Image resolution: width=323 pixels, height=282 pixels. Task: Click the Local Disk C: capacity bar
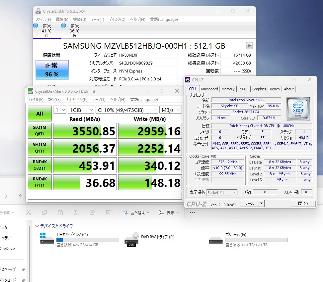pos(88,240)
